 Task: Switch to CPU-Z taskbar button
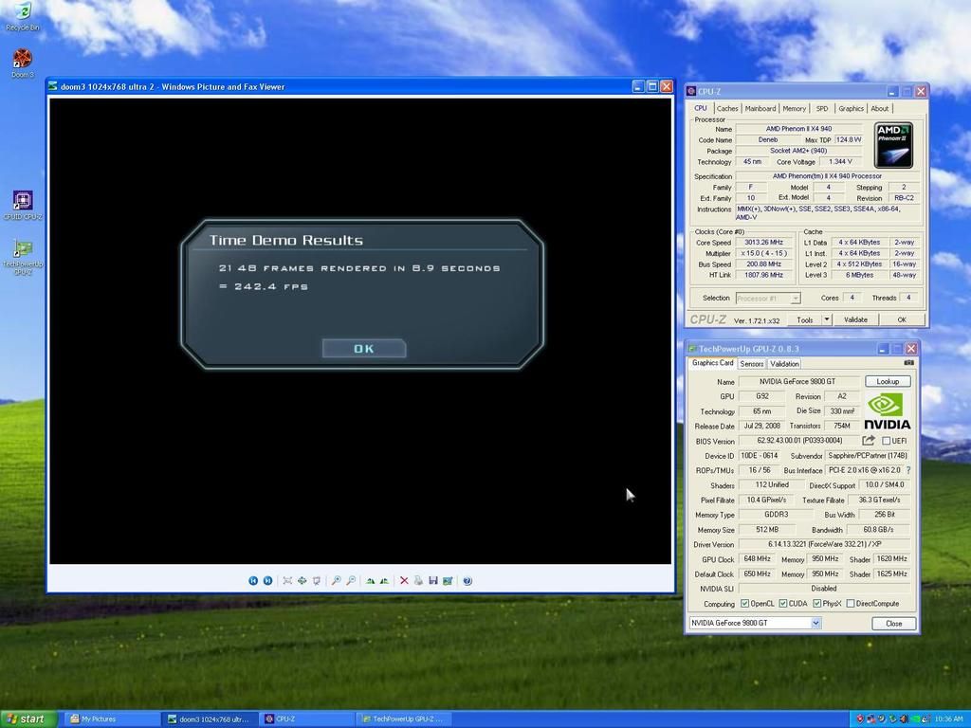click(x=307, y=719)
